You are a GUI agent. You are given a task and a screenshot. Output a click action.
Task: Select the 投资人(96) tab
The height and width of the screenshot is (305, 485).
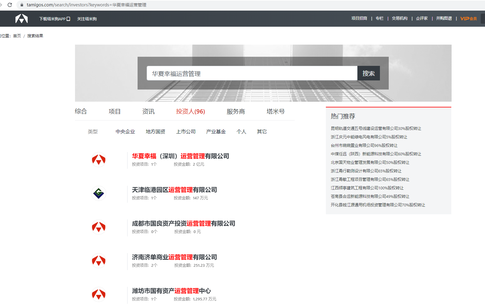tap(190, 111)
